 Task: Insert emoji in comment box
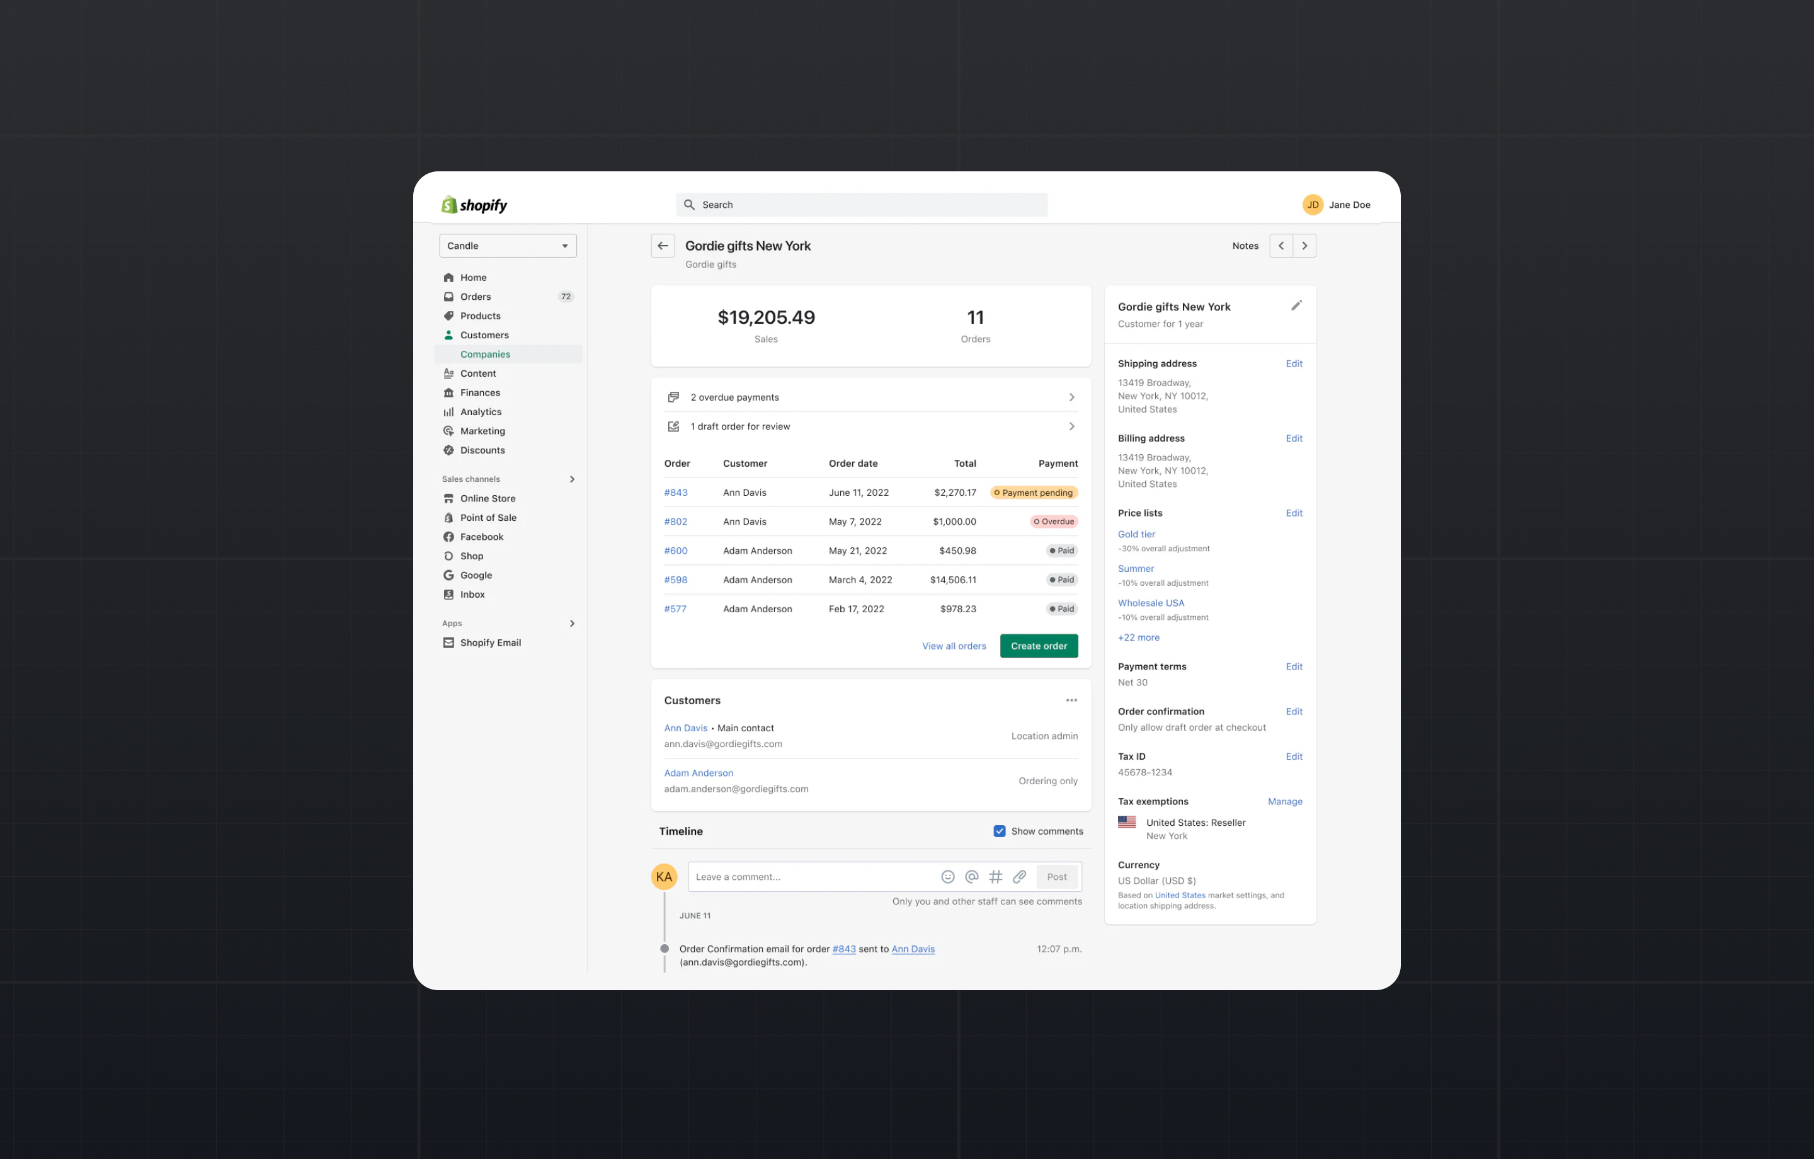(x=948, y=877)
